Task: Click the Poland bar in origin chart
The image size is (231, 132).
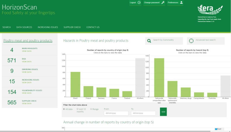Action: point(88,91)
